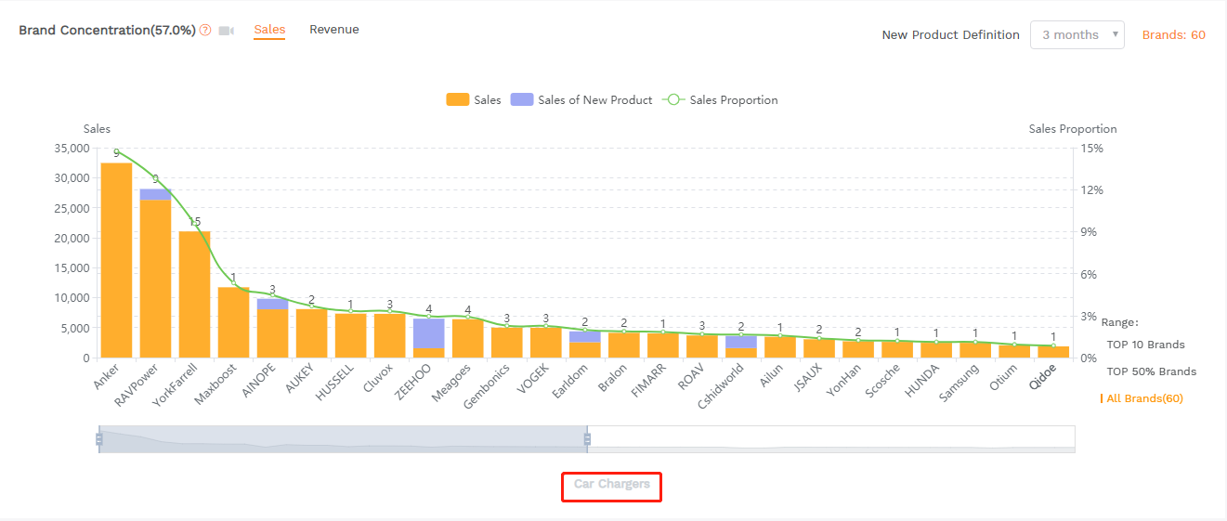Click the left handle of zoom slider
The height and width of the screenshot is (521, 1227).
click(x=98, y=439)
